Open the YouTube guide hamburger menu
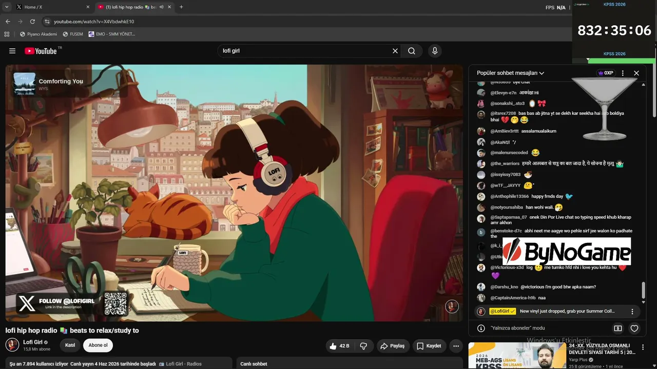The height and width of the screenshot is (369, 657). [12, 51]
